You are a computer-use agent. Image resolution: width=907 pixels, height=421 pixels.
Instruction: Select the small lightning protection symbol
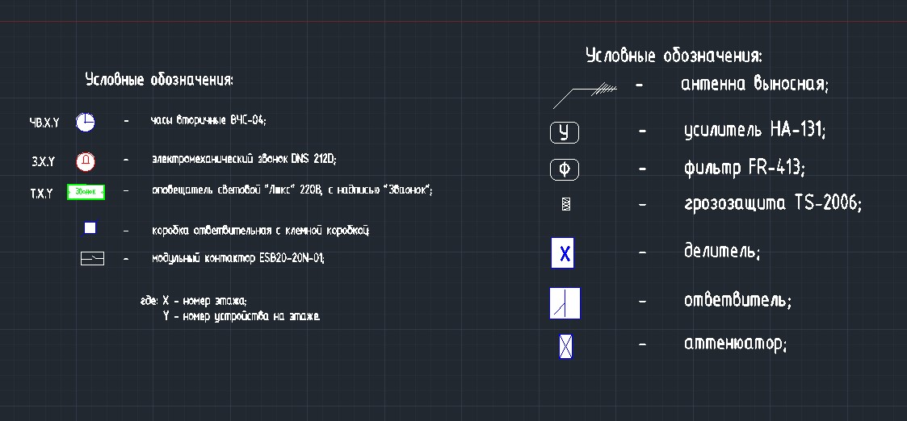(x=566, y=204)
